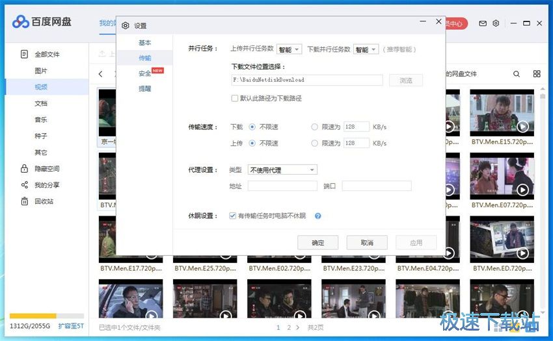Click the back navigation arrow

101,74
